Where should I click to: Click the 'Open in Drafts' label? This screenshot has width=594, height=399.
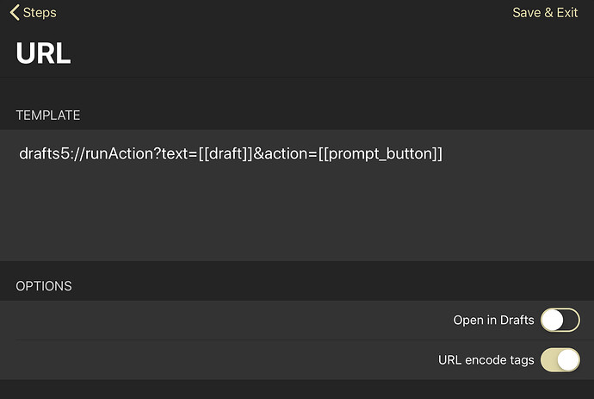(x=493, y=320)
